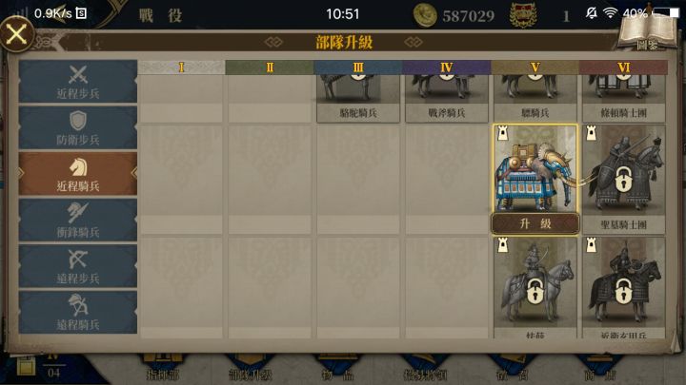Select the 近程騎兵 horse head category
686x385 pixels.
pyautogui.click(x=78, y=174)
